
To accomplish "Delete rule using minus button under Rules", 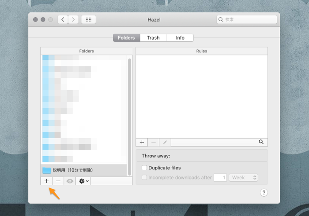I will [153, 143].
